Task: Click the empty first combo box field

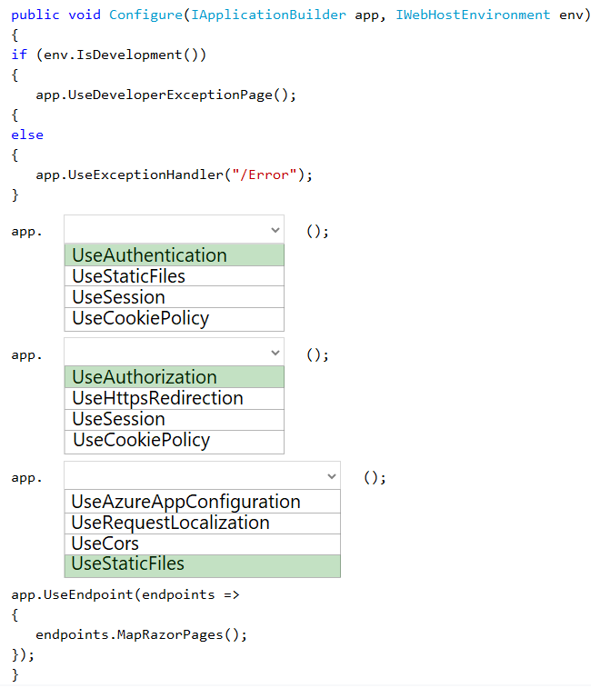Action: click(x=175, y=229)
